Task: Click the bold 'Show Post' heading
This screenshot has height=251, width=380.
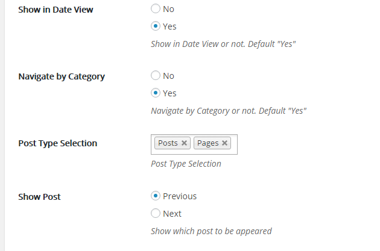Action: (x=39, y=197)
